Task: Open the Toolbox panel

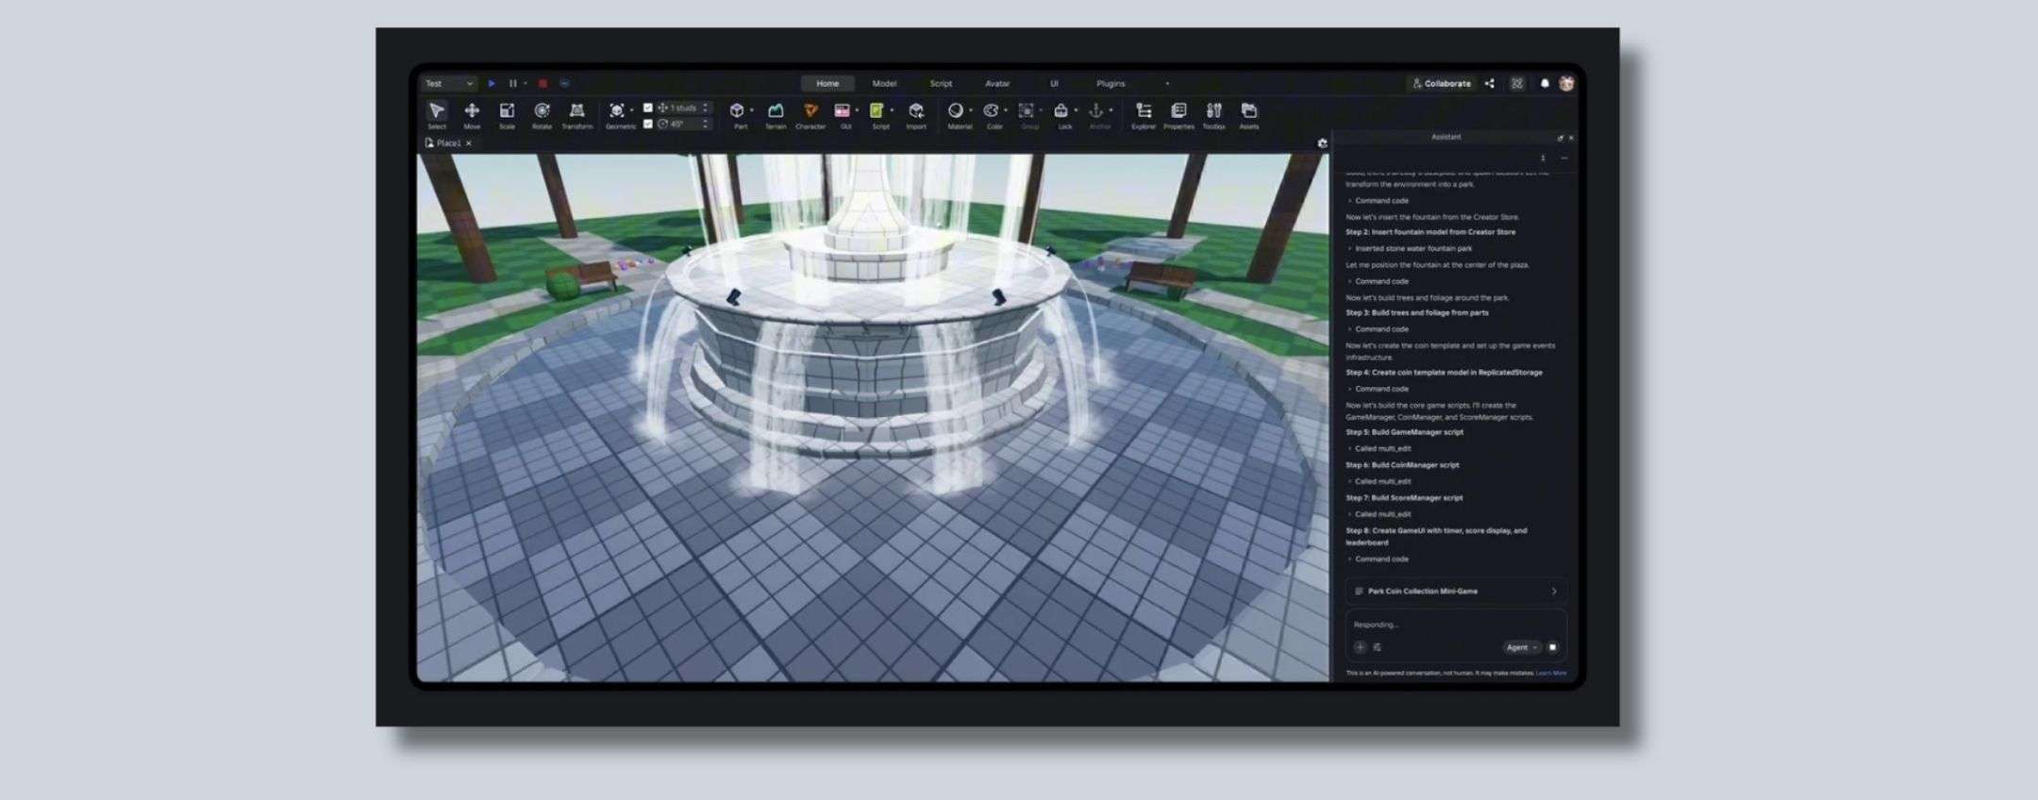Action: (1214, 115)
